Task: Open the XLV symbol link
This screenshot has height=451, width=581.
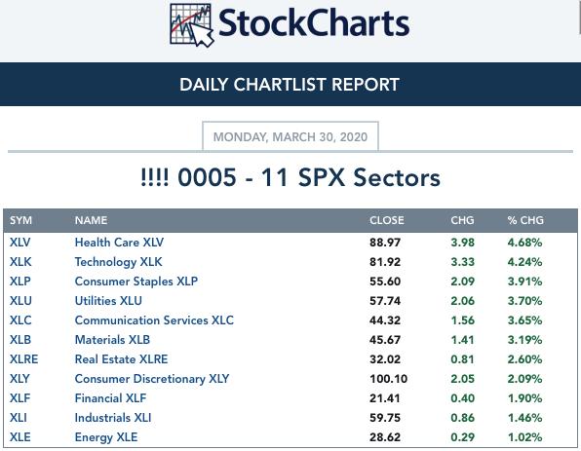Action: click(x=20, y=243)
